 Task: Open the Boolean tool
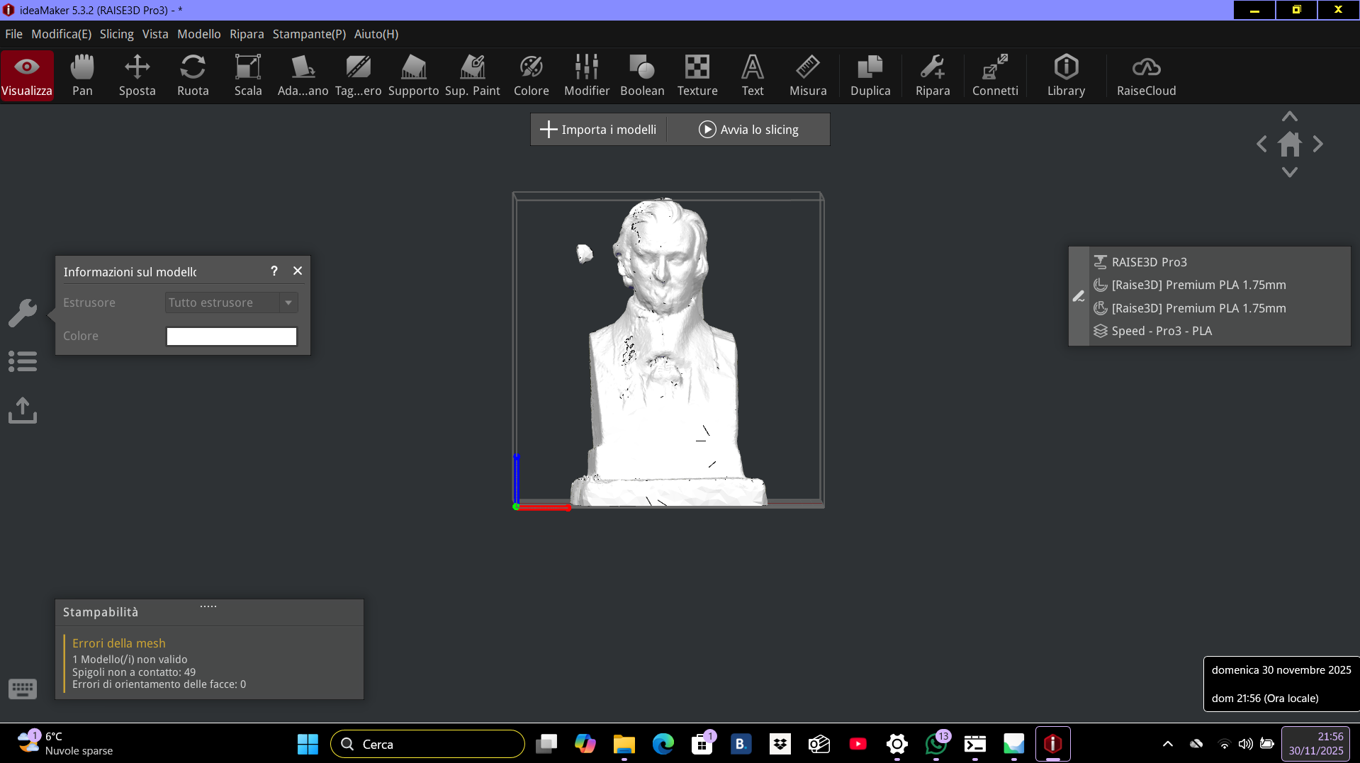(x=642, y=76)
